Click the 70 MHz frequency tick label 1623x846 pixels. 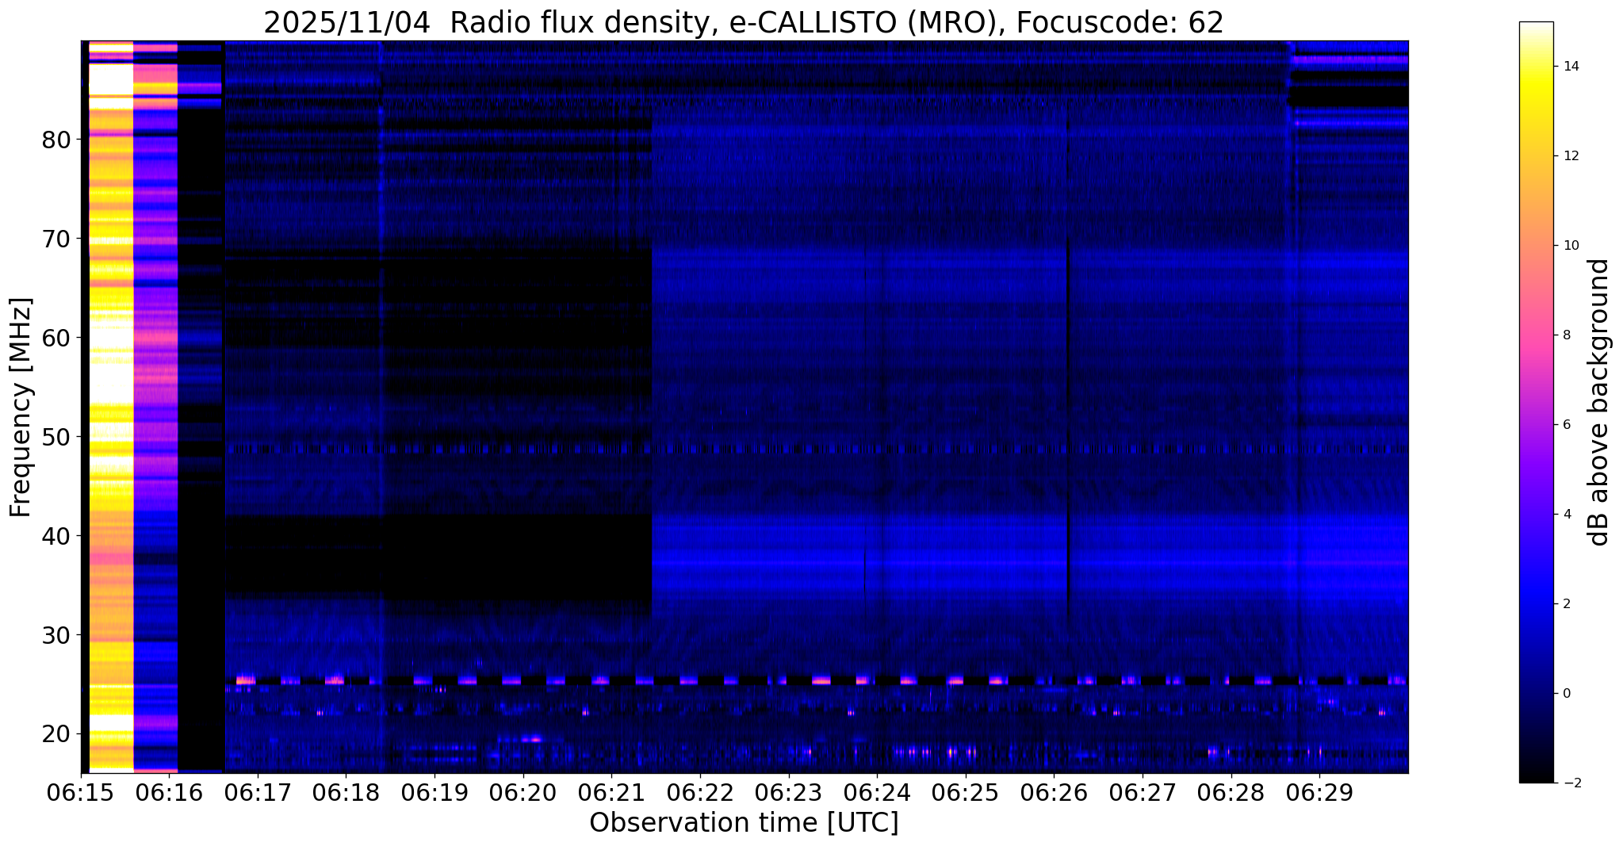(56, 239)
